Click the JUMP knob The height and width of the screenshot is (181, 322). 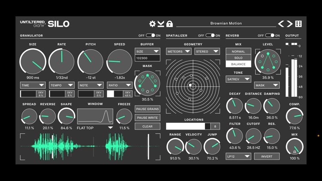(x=212, y=147)
